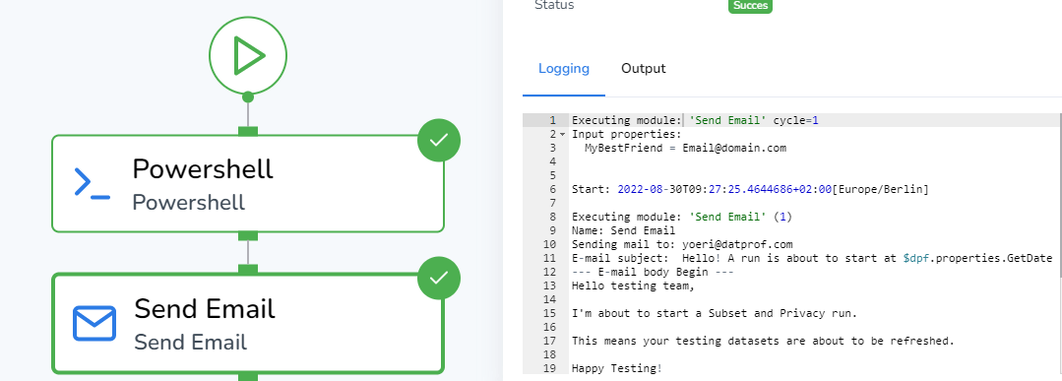Click the green play start node
1062x381 pixels.
(248, 55)
